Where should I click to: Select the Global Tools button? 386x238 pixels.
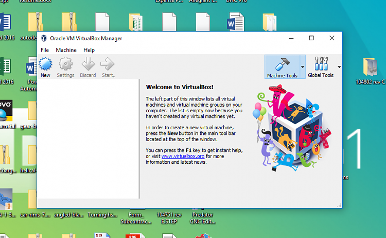(321, 67)
